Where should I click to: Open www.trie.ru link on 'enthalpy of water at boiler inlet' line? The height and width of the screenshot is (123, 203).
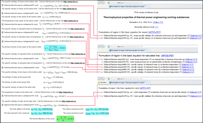pos(69,101)
